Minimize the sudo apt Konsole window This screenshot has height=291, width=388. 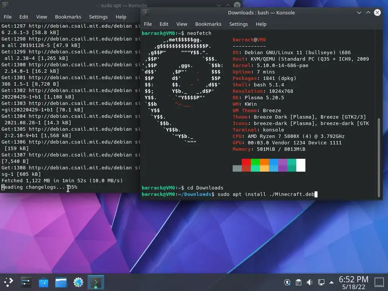[x=219, y=5]
